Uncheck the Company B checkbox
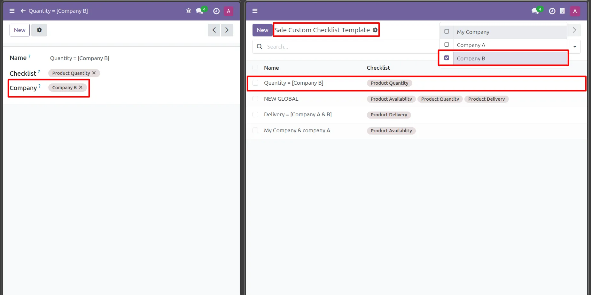591x295 pixels. (x=447, y=58)
